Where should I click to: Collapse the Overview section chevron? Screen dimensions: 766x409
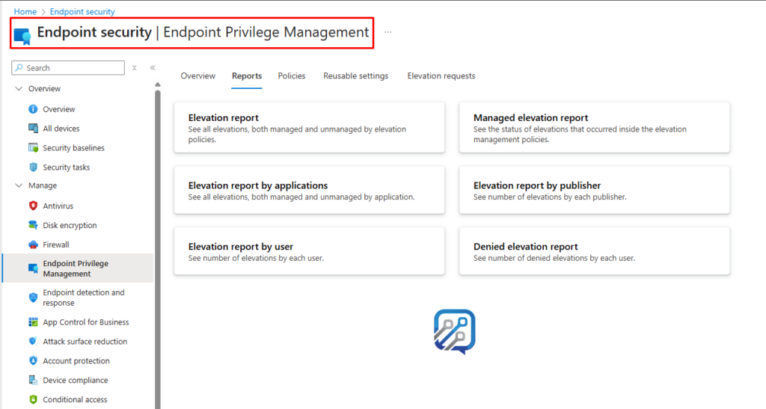pyautogui.click(x=19, y=88)
